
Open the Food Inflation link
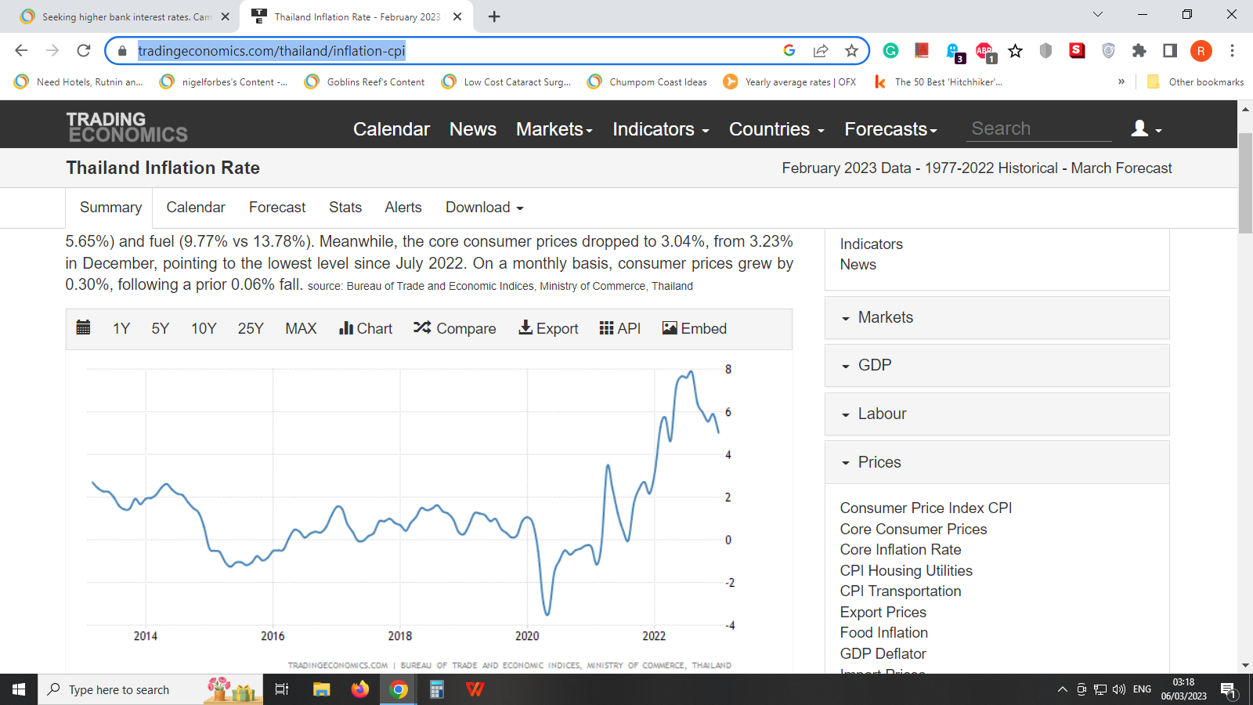(884, 632)
